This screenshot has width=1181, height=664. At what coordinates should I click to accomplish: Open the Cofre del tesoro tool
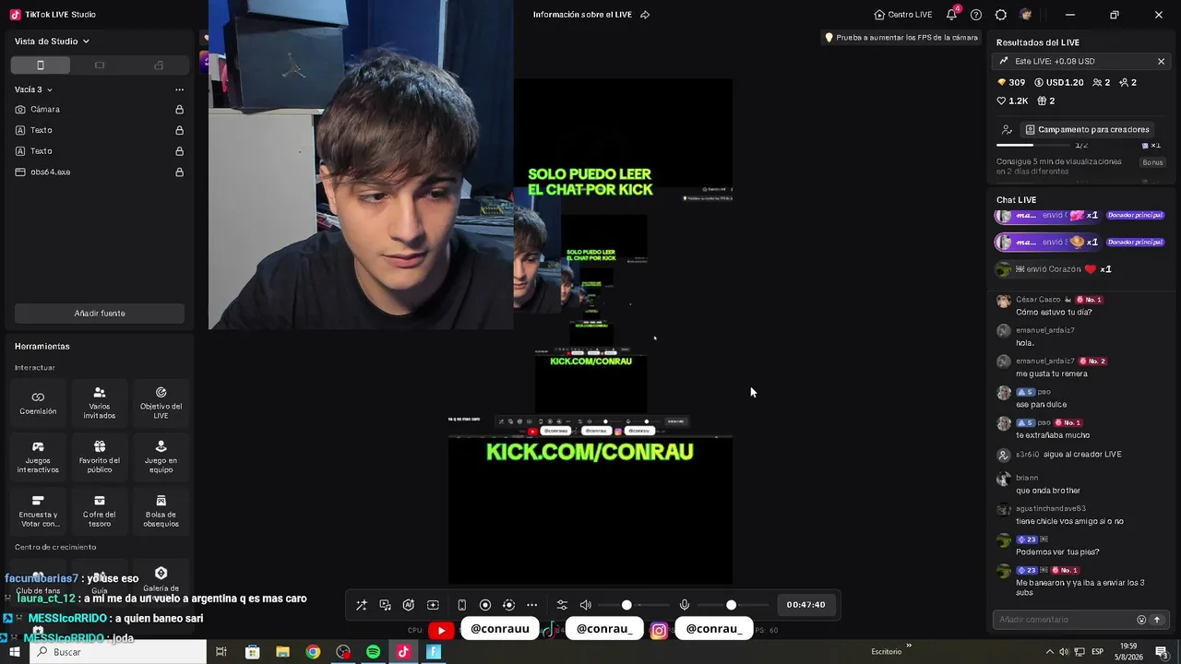tap(100, 512)
